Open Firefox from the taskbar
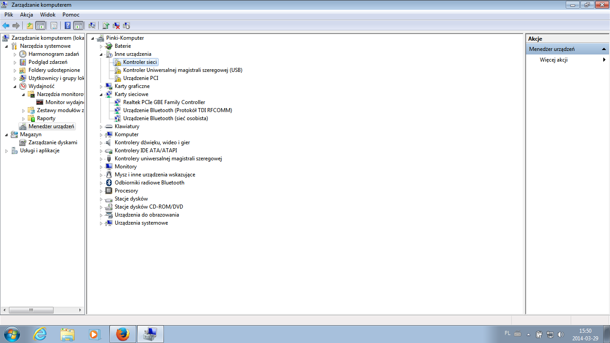 (123, 334)
